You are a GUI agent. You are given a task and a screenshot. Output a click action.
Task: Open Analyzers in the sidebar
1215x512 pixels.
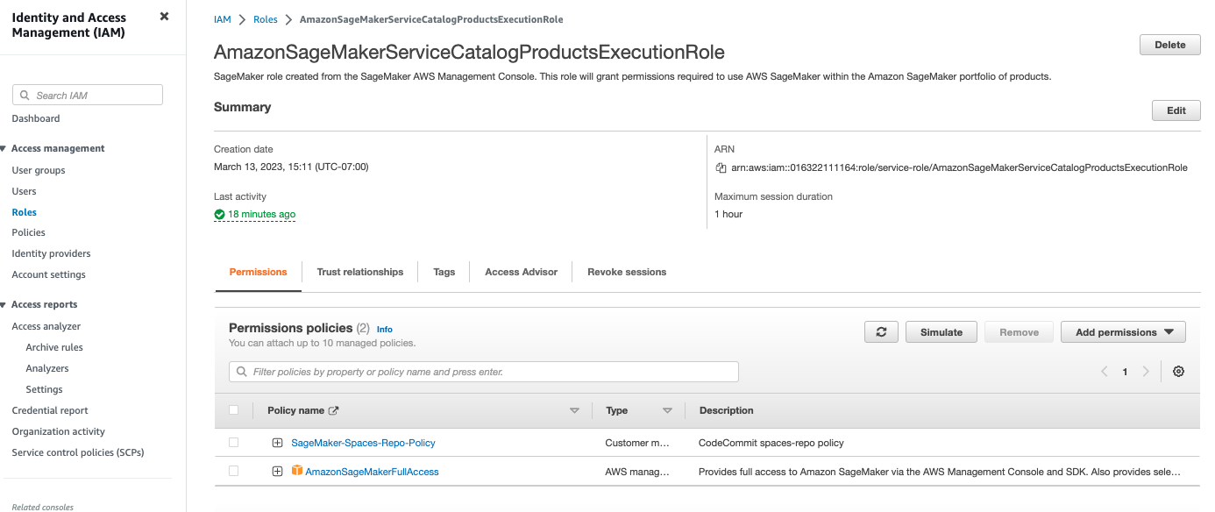coord(47,368)
